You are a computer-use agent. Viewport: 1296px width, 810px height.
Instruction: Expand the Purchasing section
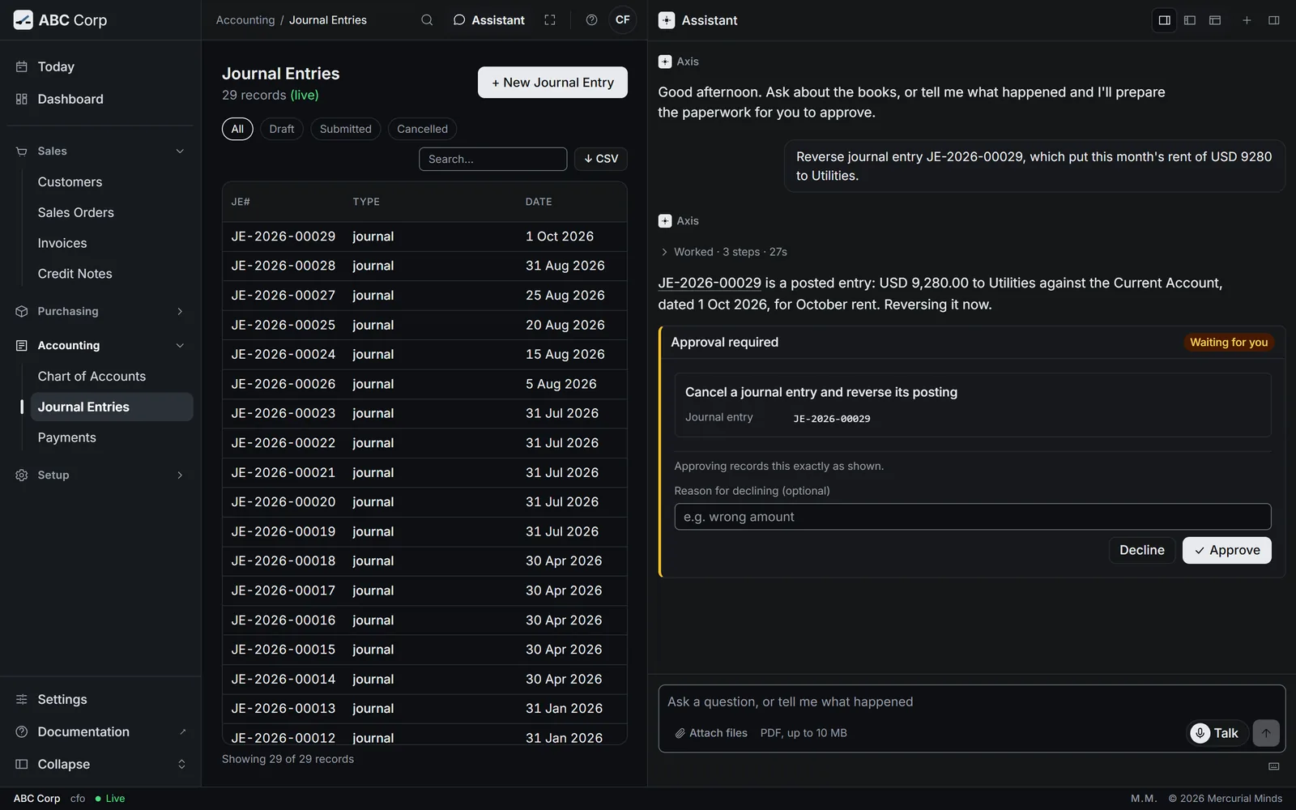(x=100, y=311)
